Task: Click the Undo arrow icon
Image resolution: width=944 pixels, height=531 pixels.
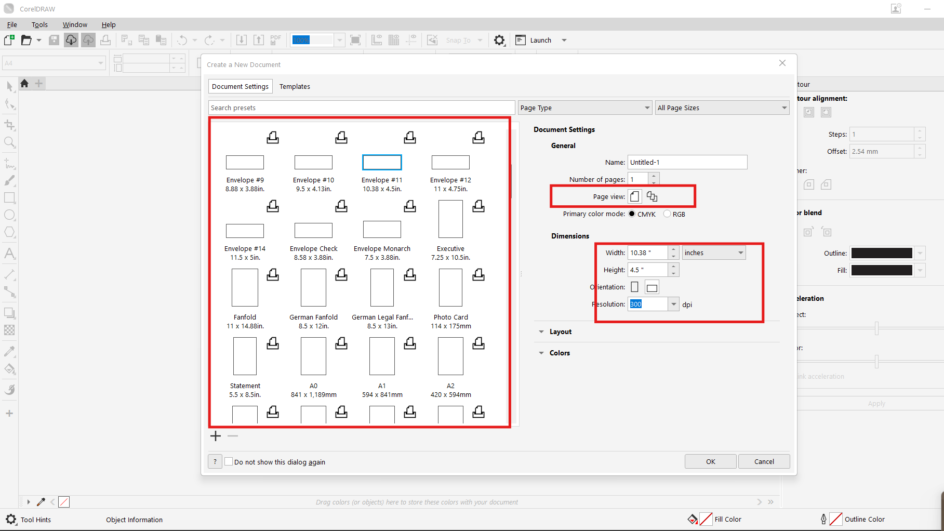Action: point(182,40)
